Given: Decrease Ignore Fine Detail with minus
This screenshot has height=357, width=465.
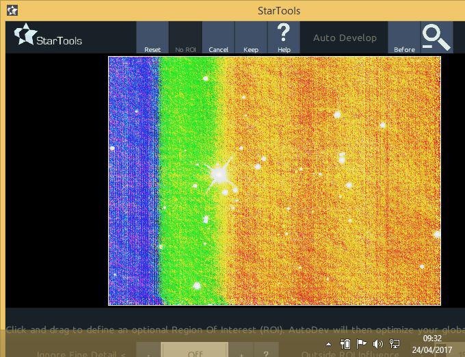Looking at the screenshot, I should [x=148, y=350].
